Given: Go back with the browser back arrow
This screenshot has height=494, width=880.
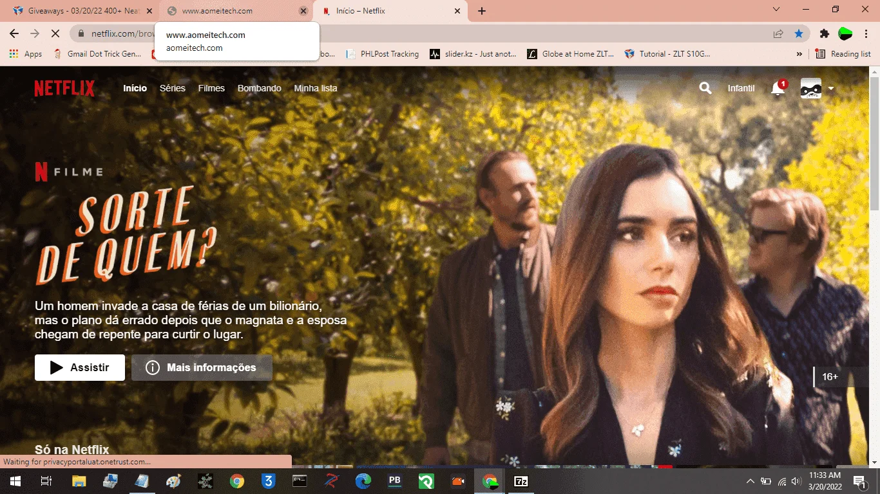Looking at the screenshot, I should (x=14, y=33).
